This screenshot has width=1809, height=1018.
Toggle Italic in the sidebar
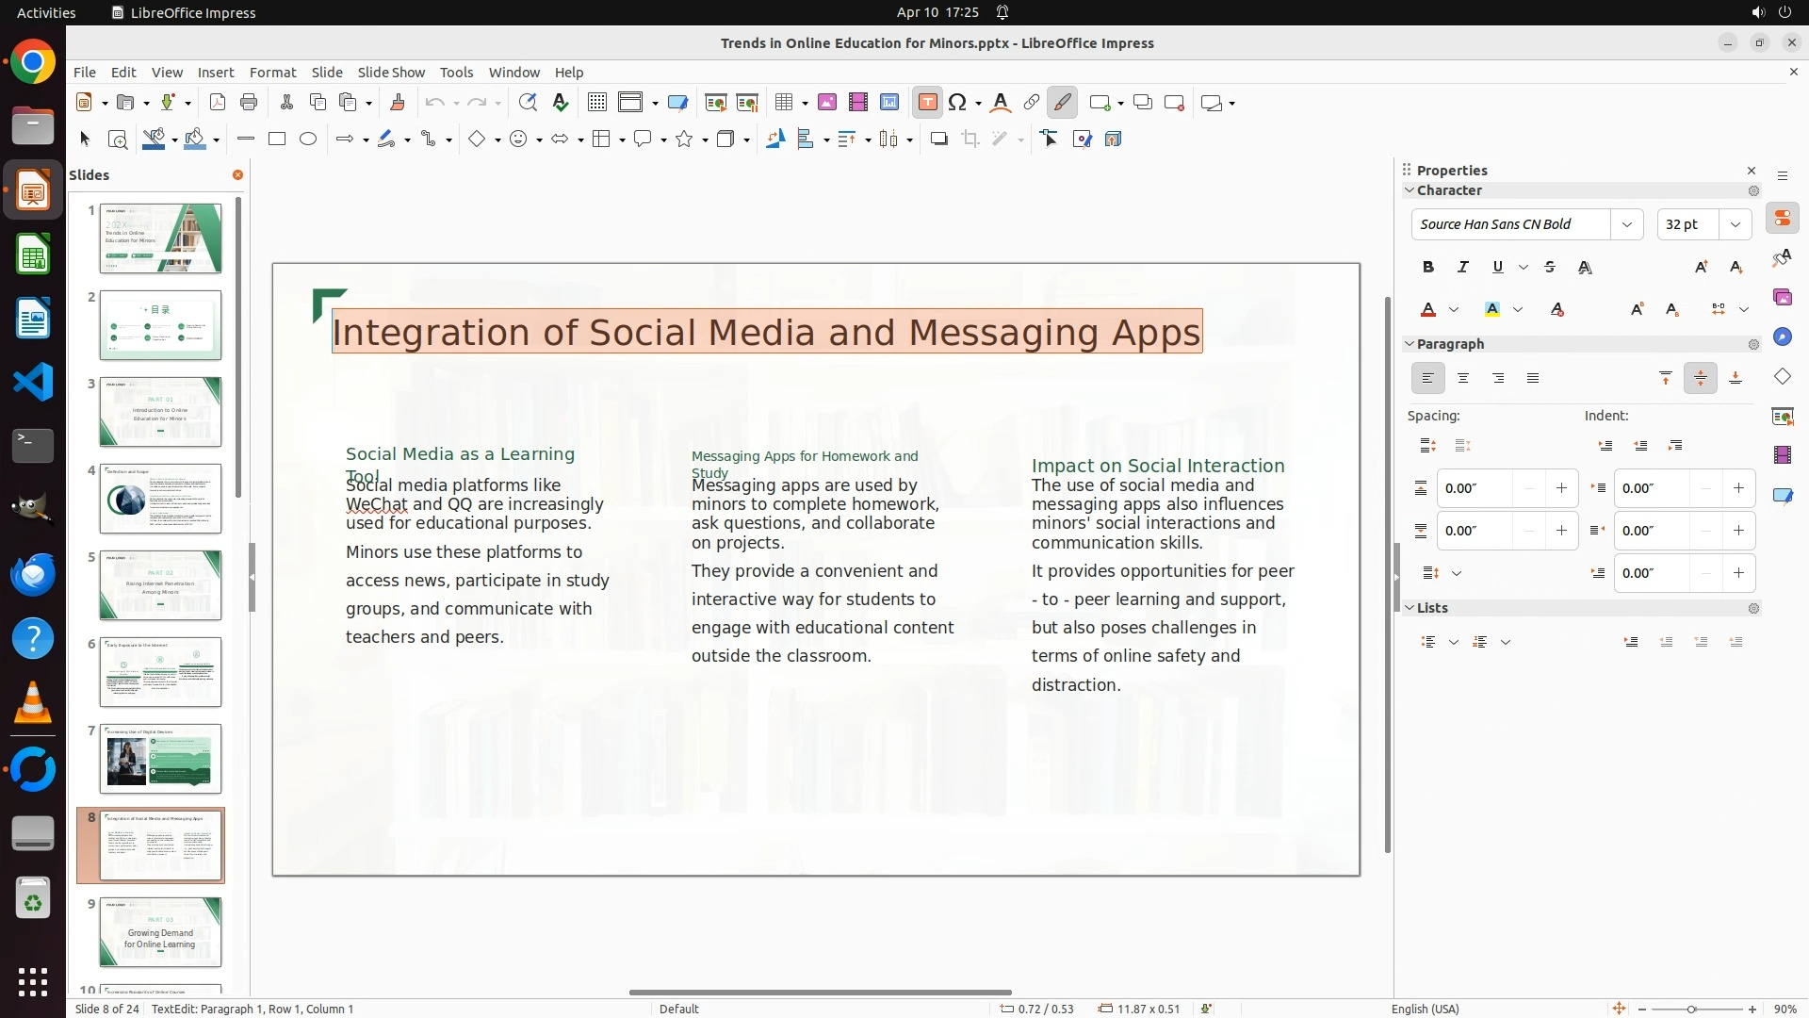1462,268
